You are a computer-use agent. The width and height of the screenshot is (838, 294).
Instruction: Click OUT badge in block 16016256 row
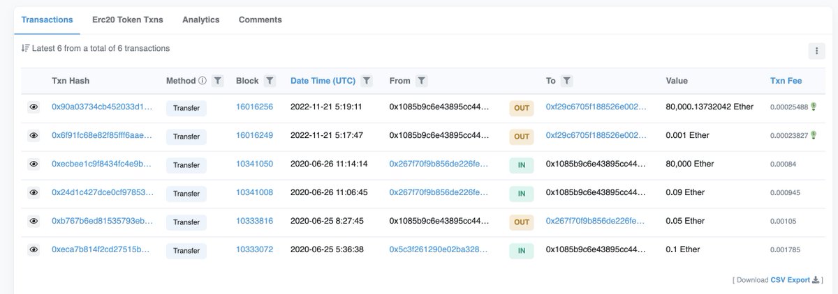(522, 108)
